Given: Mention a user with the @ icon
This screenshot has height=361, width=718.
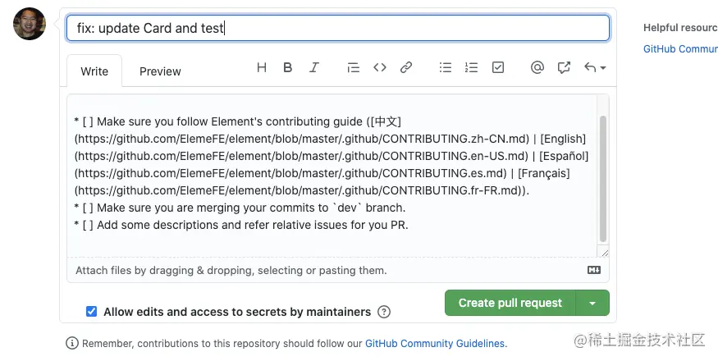Looking at the screenshot, I should click(537, 68).
